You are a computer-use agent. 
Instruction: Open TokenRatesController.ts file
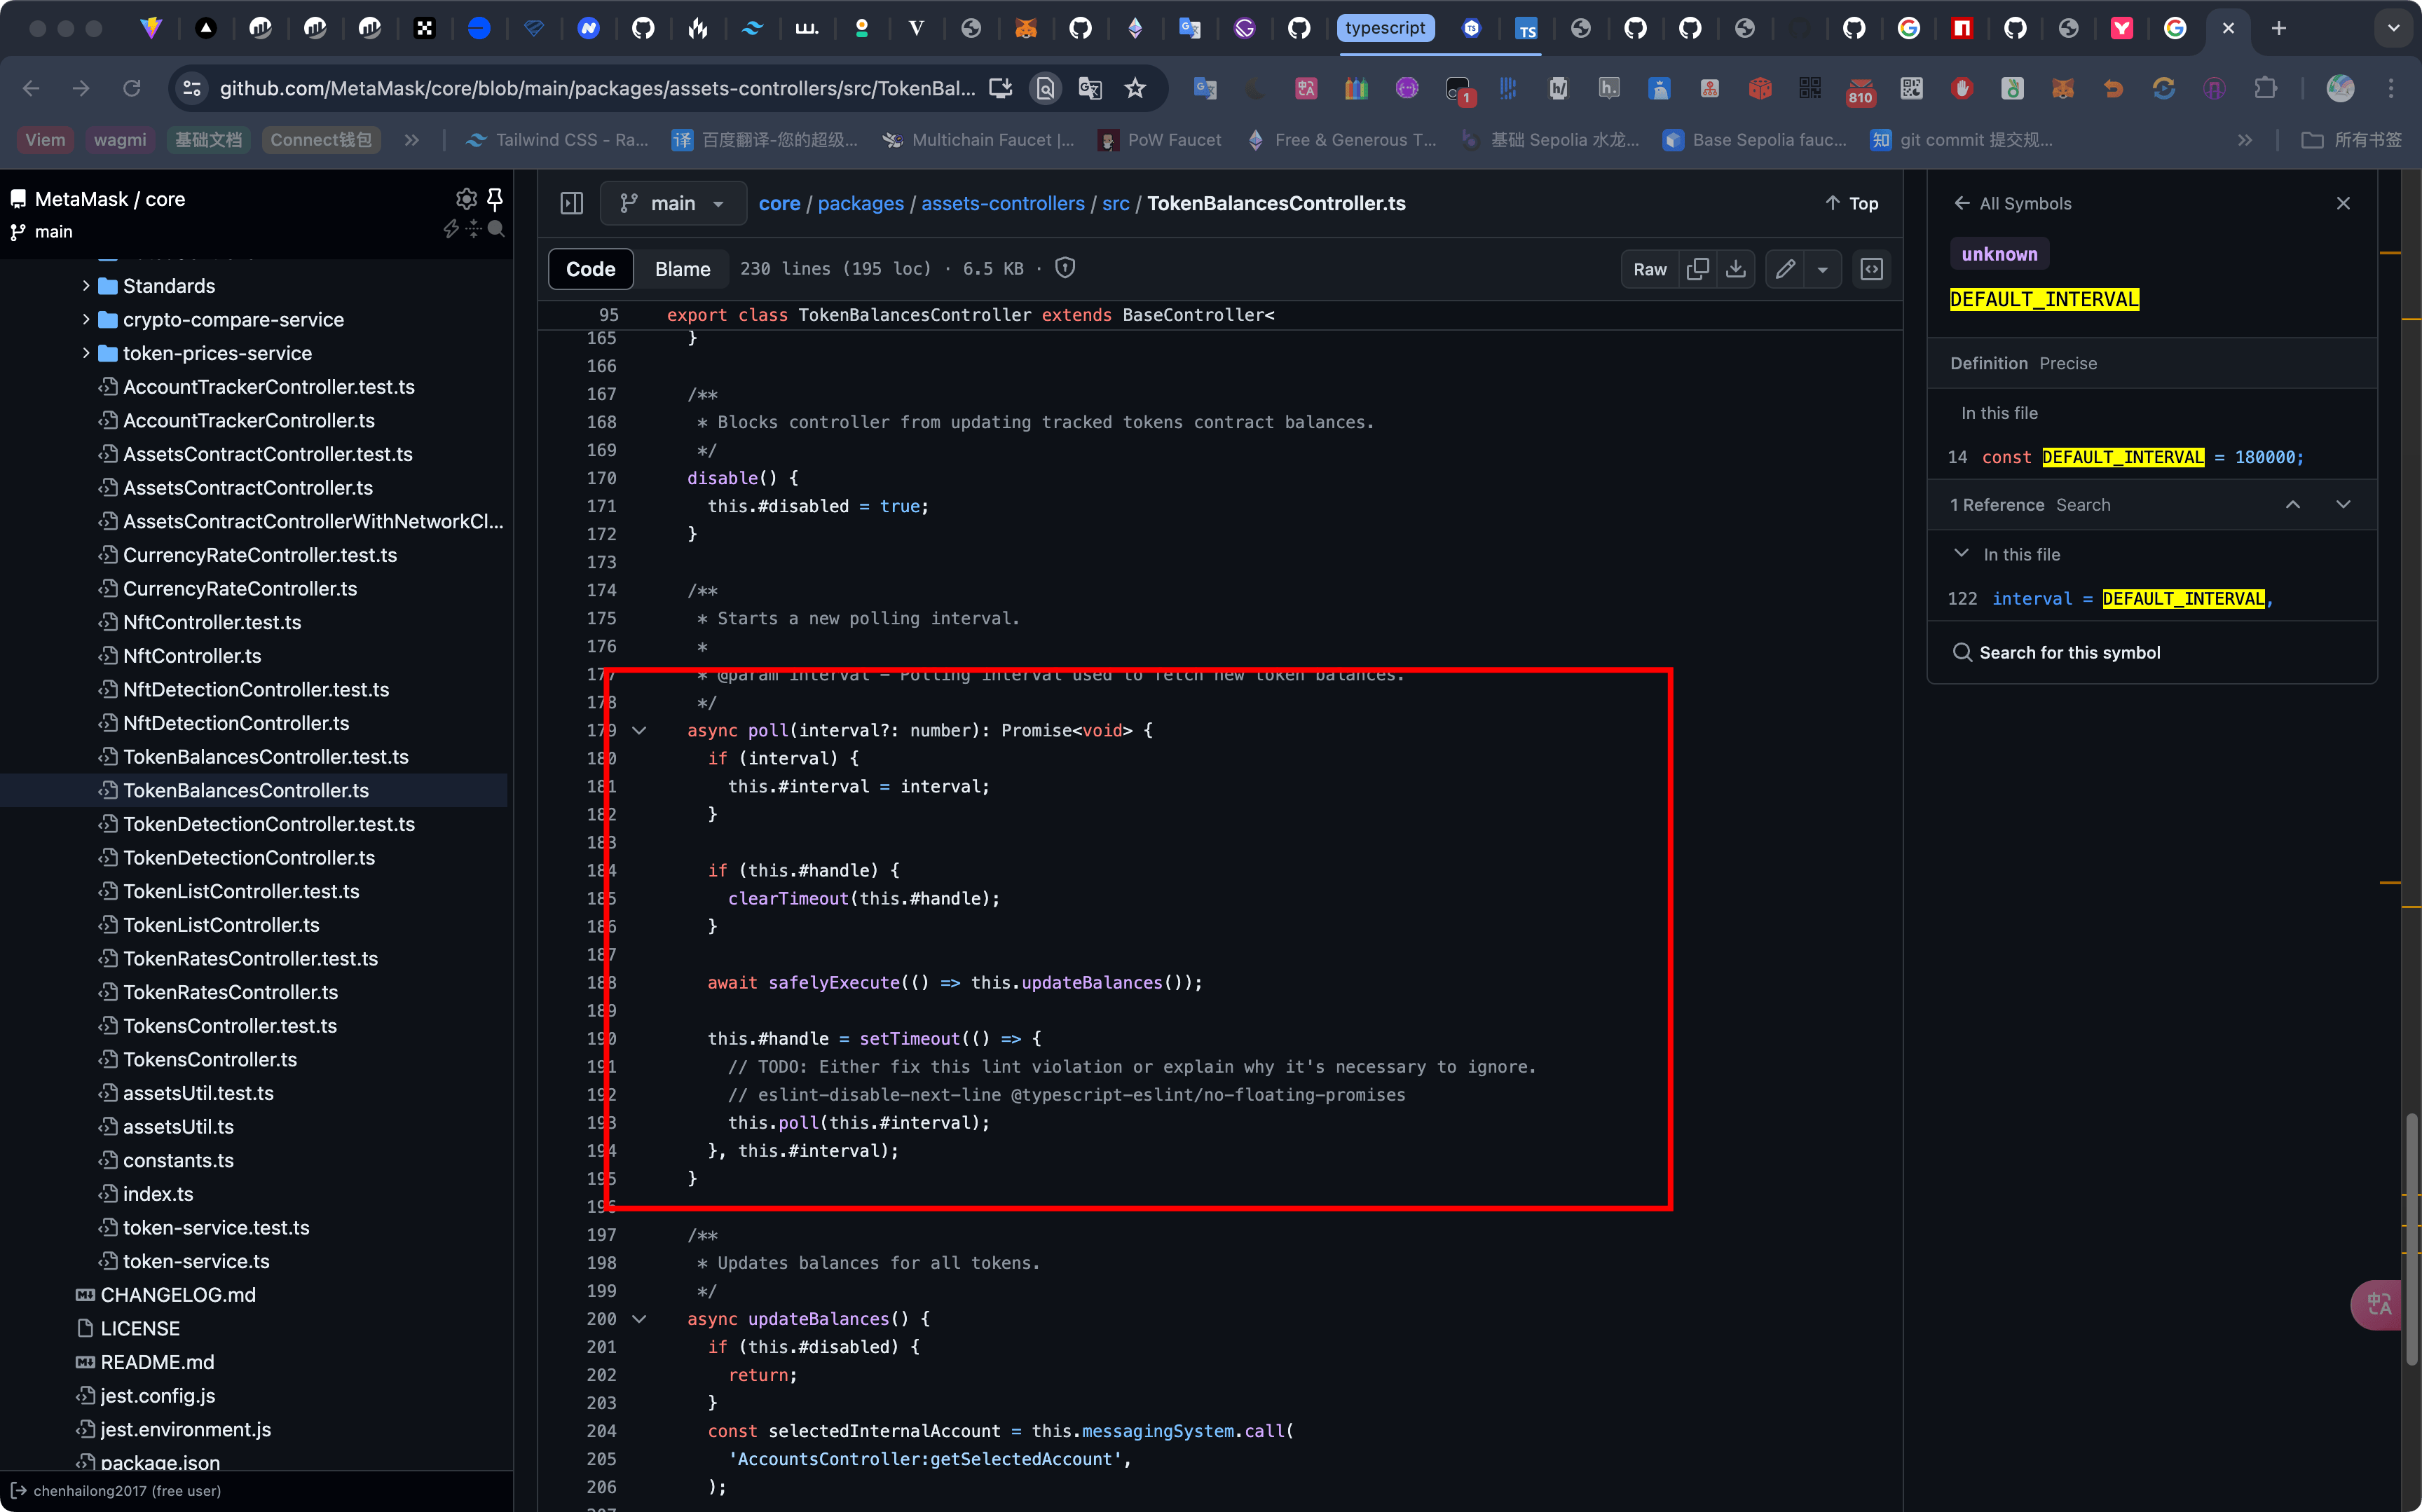coord(230,992)
